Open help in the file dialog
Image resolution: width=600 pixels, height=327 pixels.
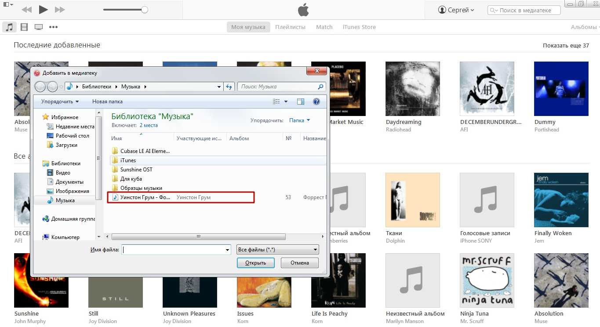[316, 102]
